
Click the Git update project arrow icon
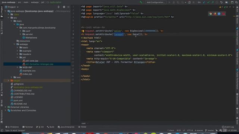pos(204,2)
